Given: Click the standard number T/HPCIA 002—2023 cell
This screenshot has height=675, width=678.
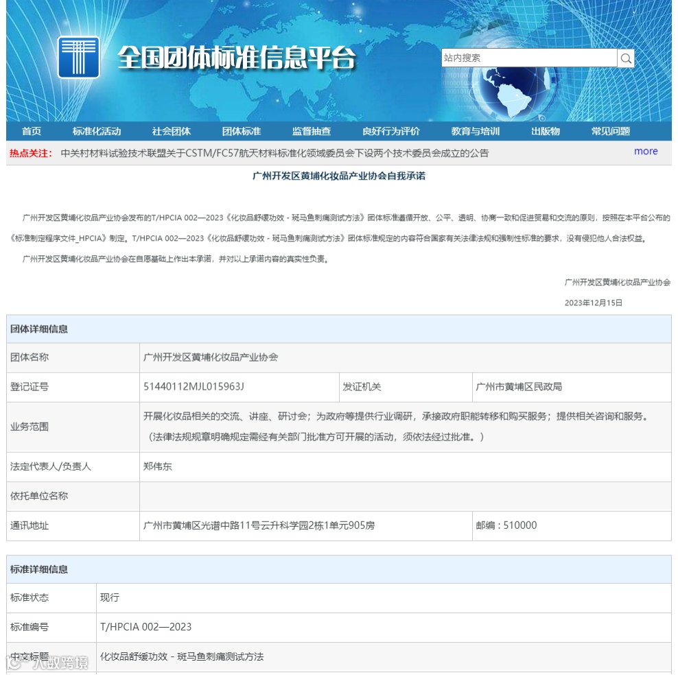Looking at the screenshot, I should tap(384, 628).
